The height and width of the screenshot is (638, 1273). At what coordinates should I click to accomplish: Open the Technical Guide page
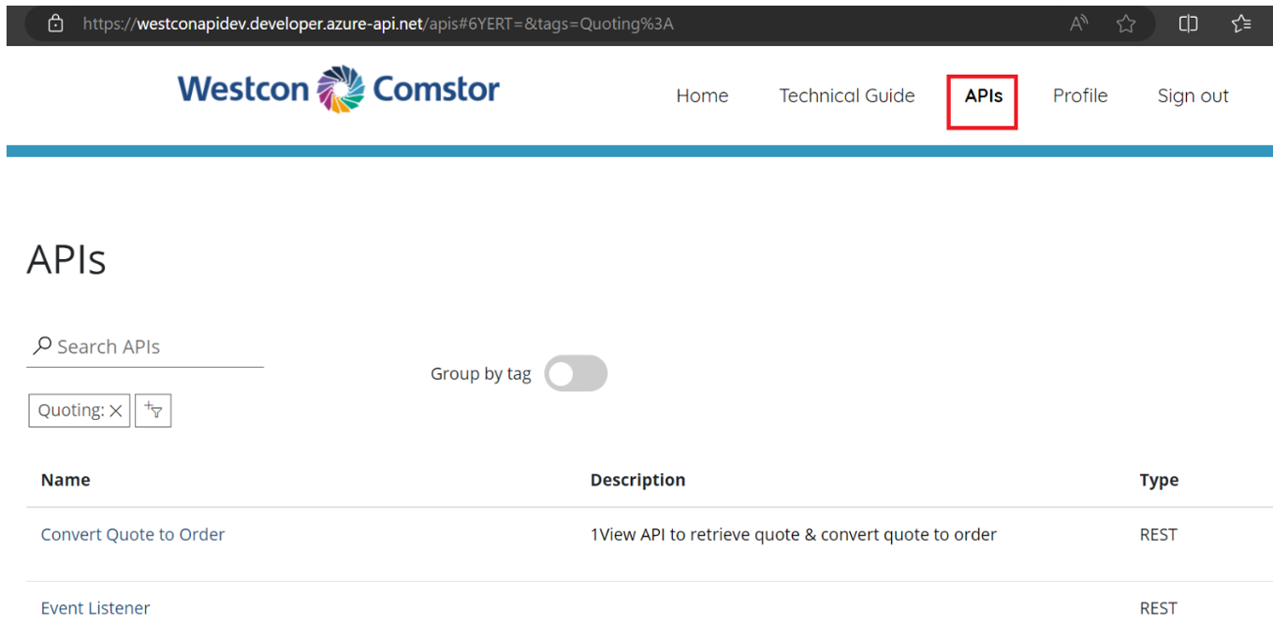tap(846, 95)
